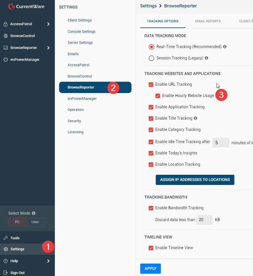Image resolution: width=253 pixels, height=276 pixels.
Task: Click the Apply button
Action: coord(150,268)
